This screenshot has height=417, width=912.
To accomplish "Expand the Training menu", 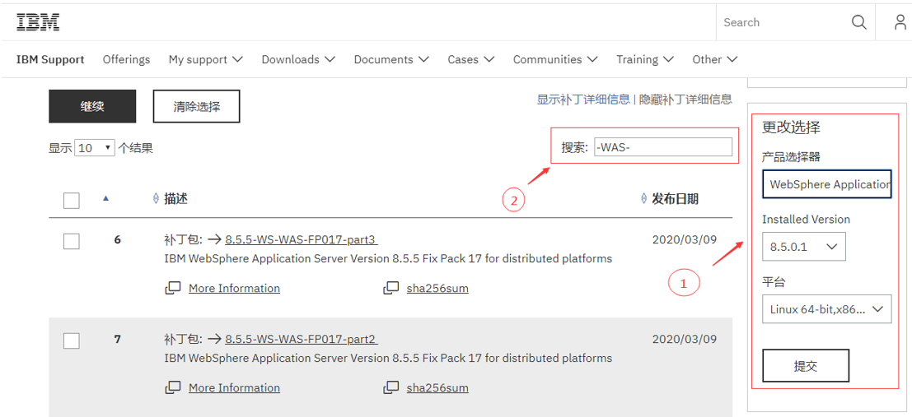I will pyautogui.click(x=645, y=59).
